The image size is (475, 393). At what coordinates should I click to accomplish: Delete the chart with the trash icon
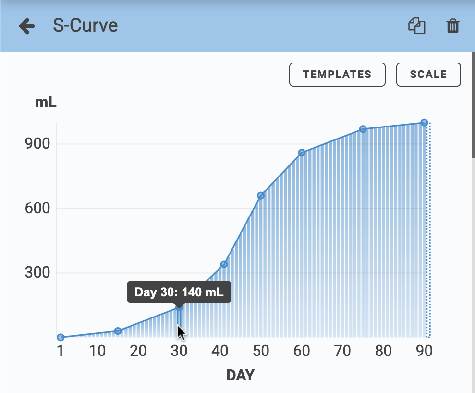pos(452,27)
